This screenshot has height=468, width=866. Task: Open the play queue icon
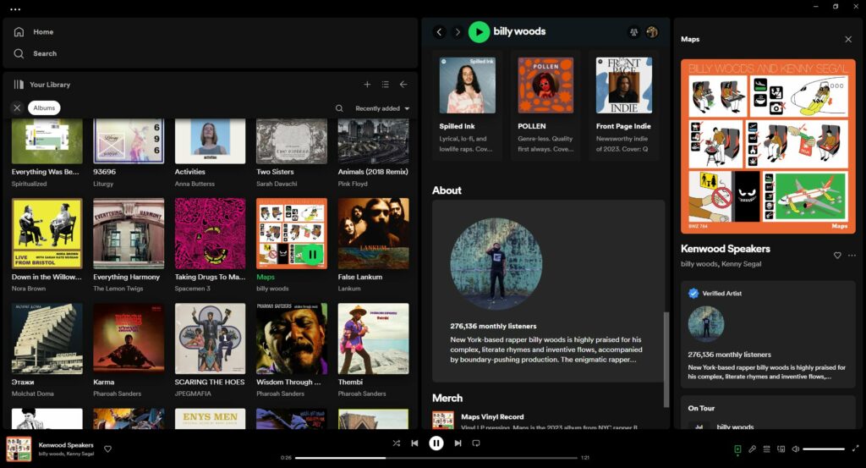click(x=766, y=449)
